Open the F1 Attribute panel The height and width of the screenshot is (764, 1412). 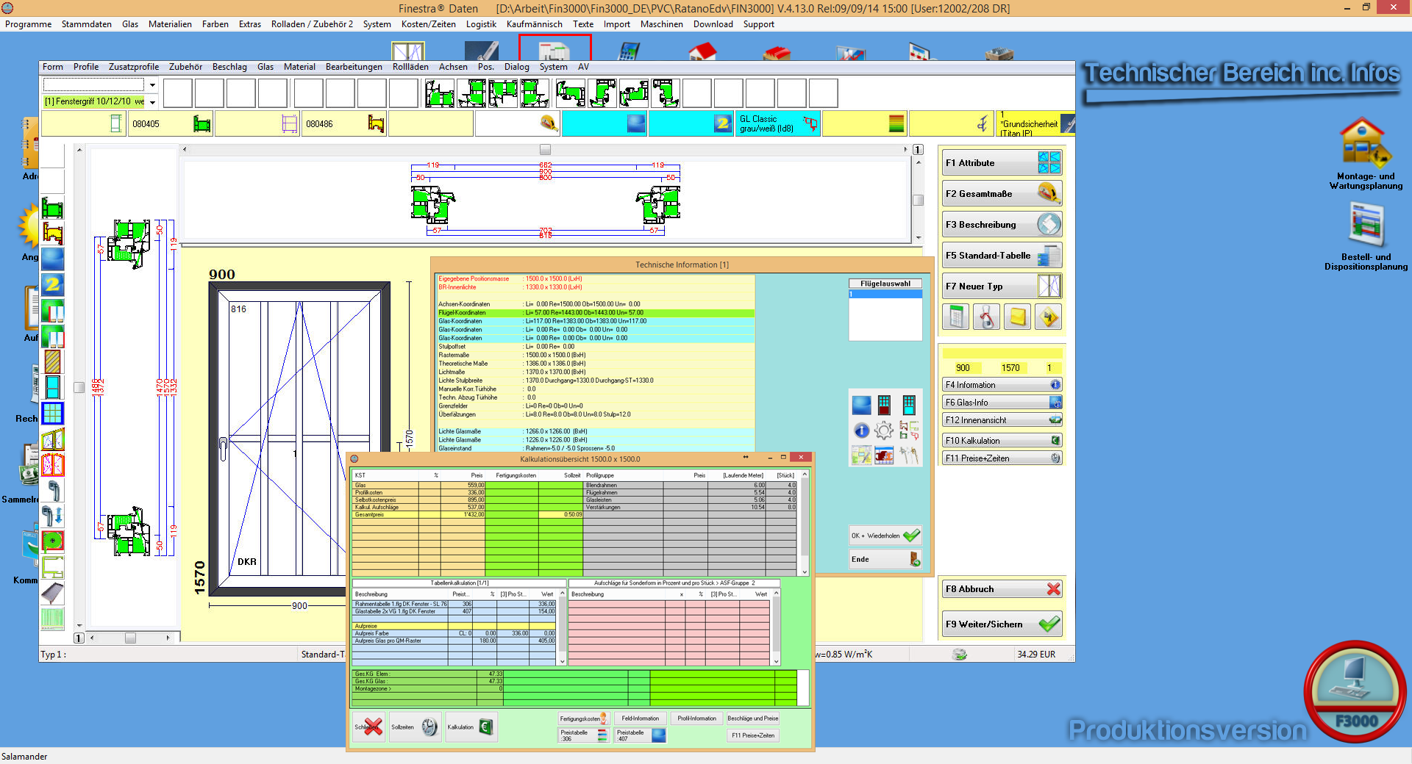(x=1002, y=163)
